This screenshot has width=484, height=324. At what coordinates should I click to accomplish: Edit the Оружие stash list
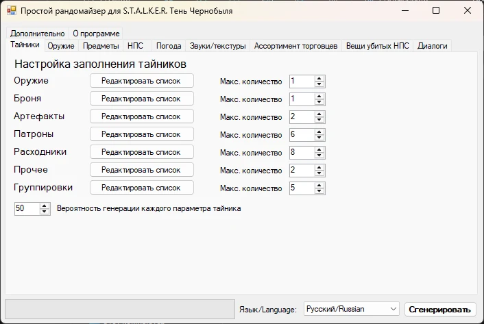pos(142,81)
